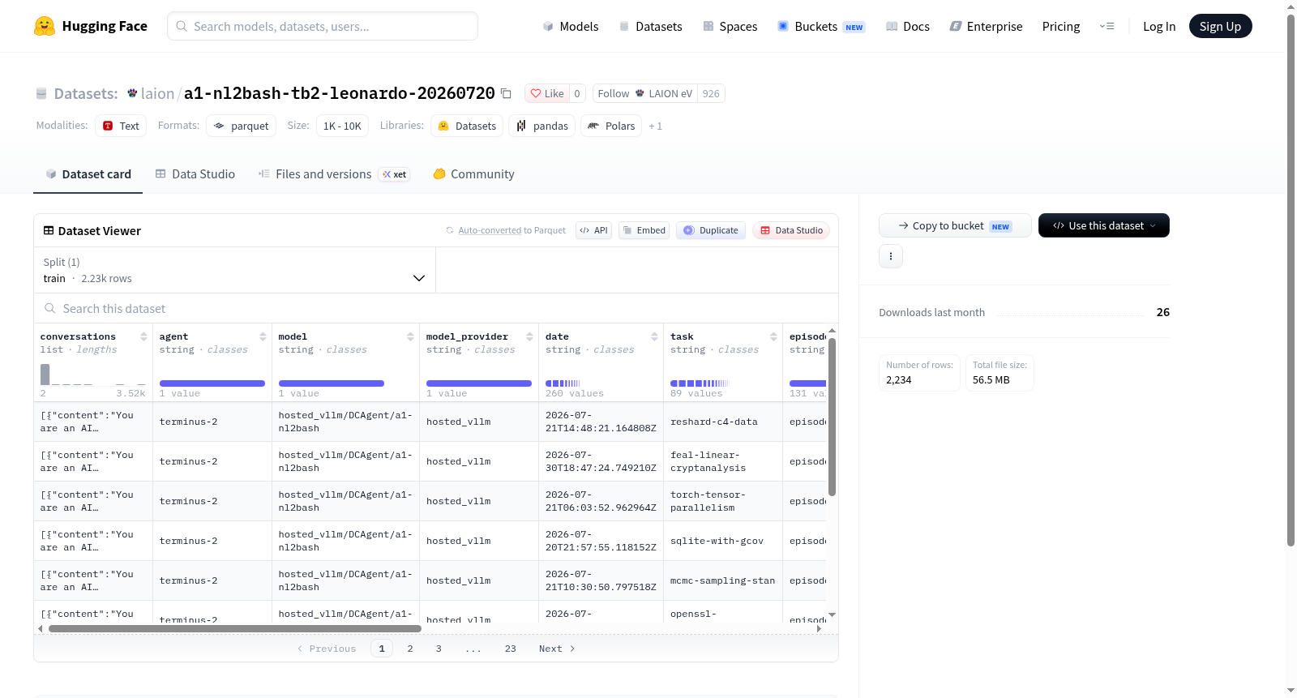
Task: Open Enterprise in the top navigation
Action: (x=986, y=26)
